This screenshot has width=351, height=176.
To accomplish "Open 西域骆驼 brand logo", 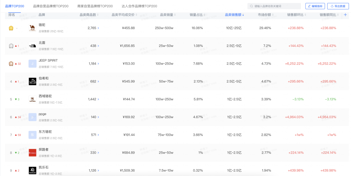I will (x=32, y=99).
